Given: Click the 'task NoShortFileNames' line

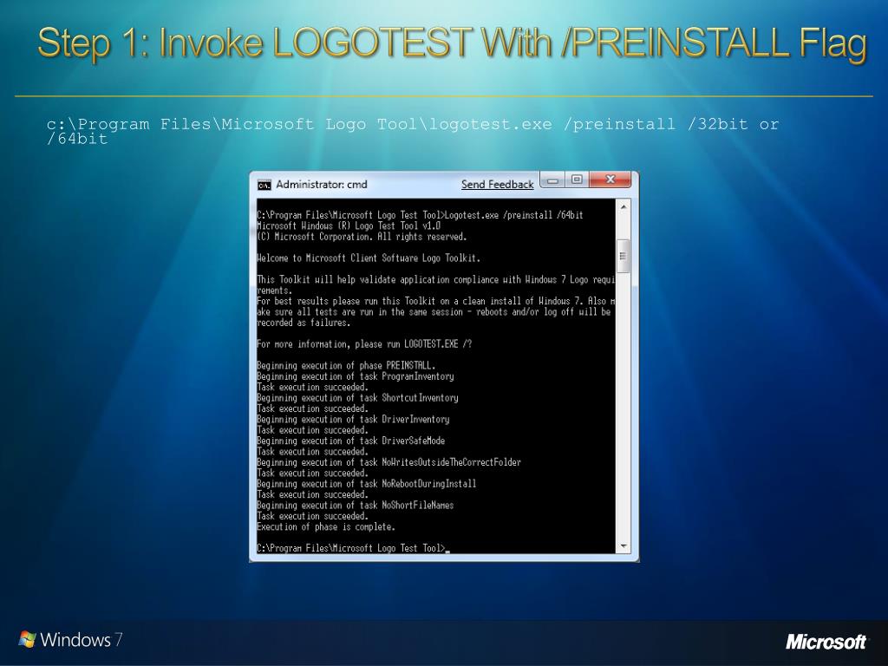Looking at the screenshot, I should (355, 506).
